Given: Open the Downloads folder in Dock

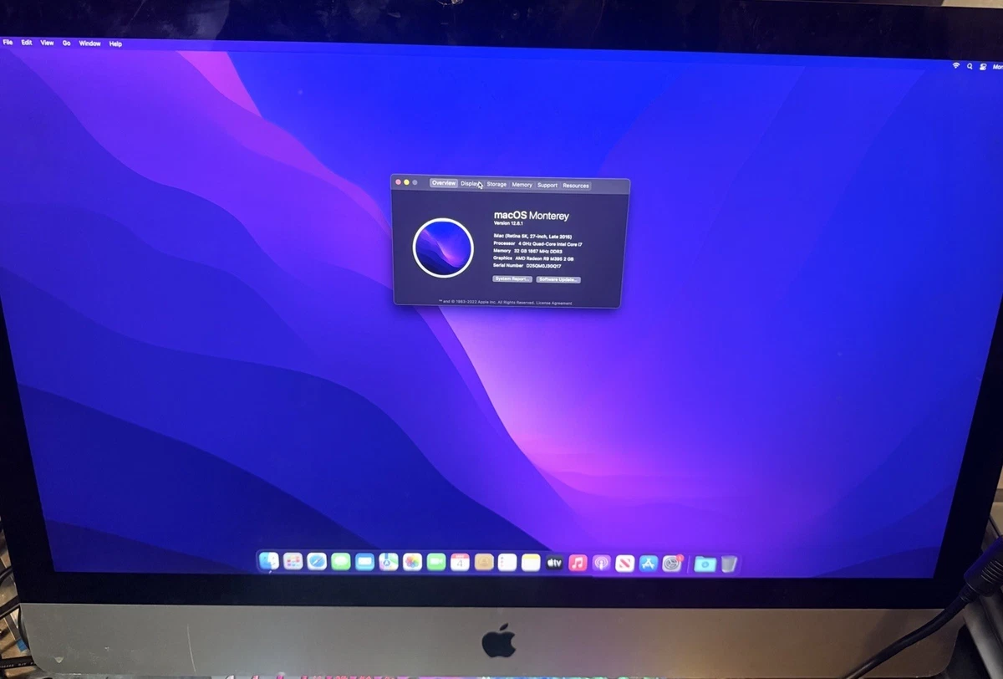Looking at the screenshot, I should point(705,564).
